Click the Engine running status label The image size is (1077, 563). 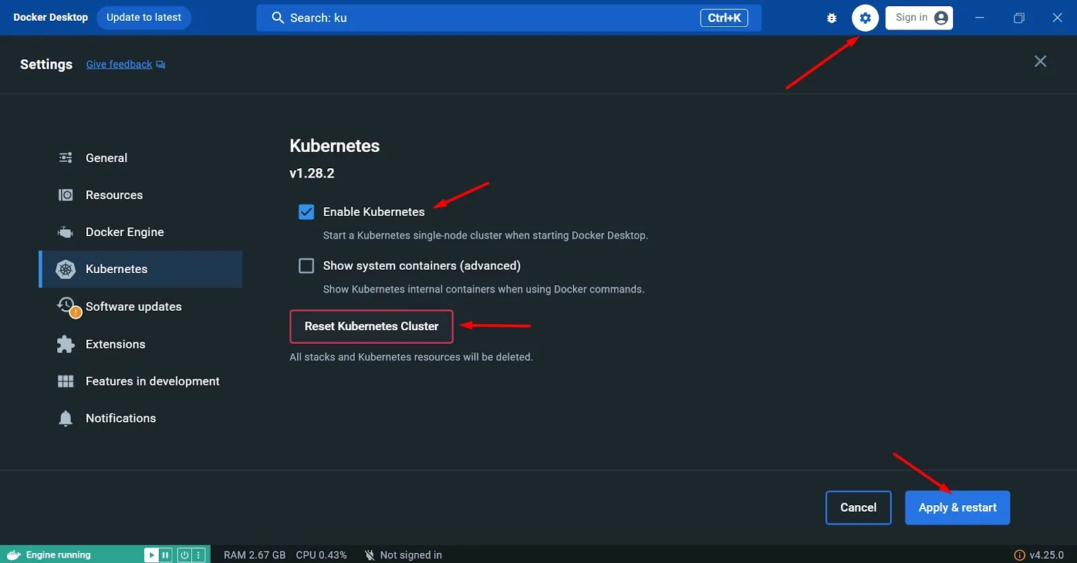click(58, 555)
